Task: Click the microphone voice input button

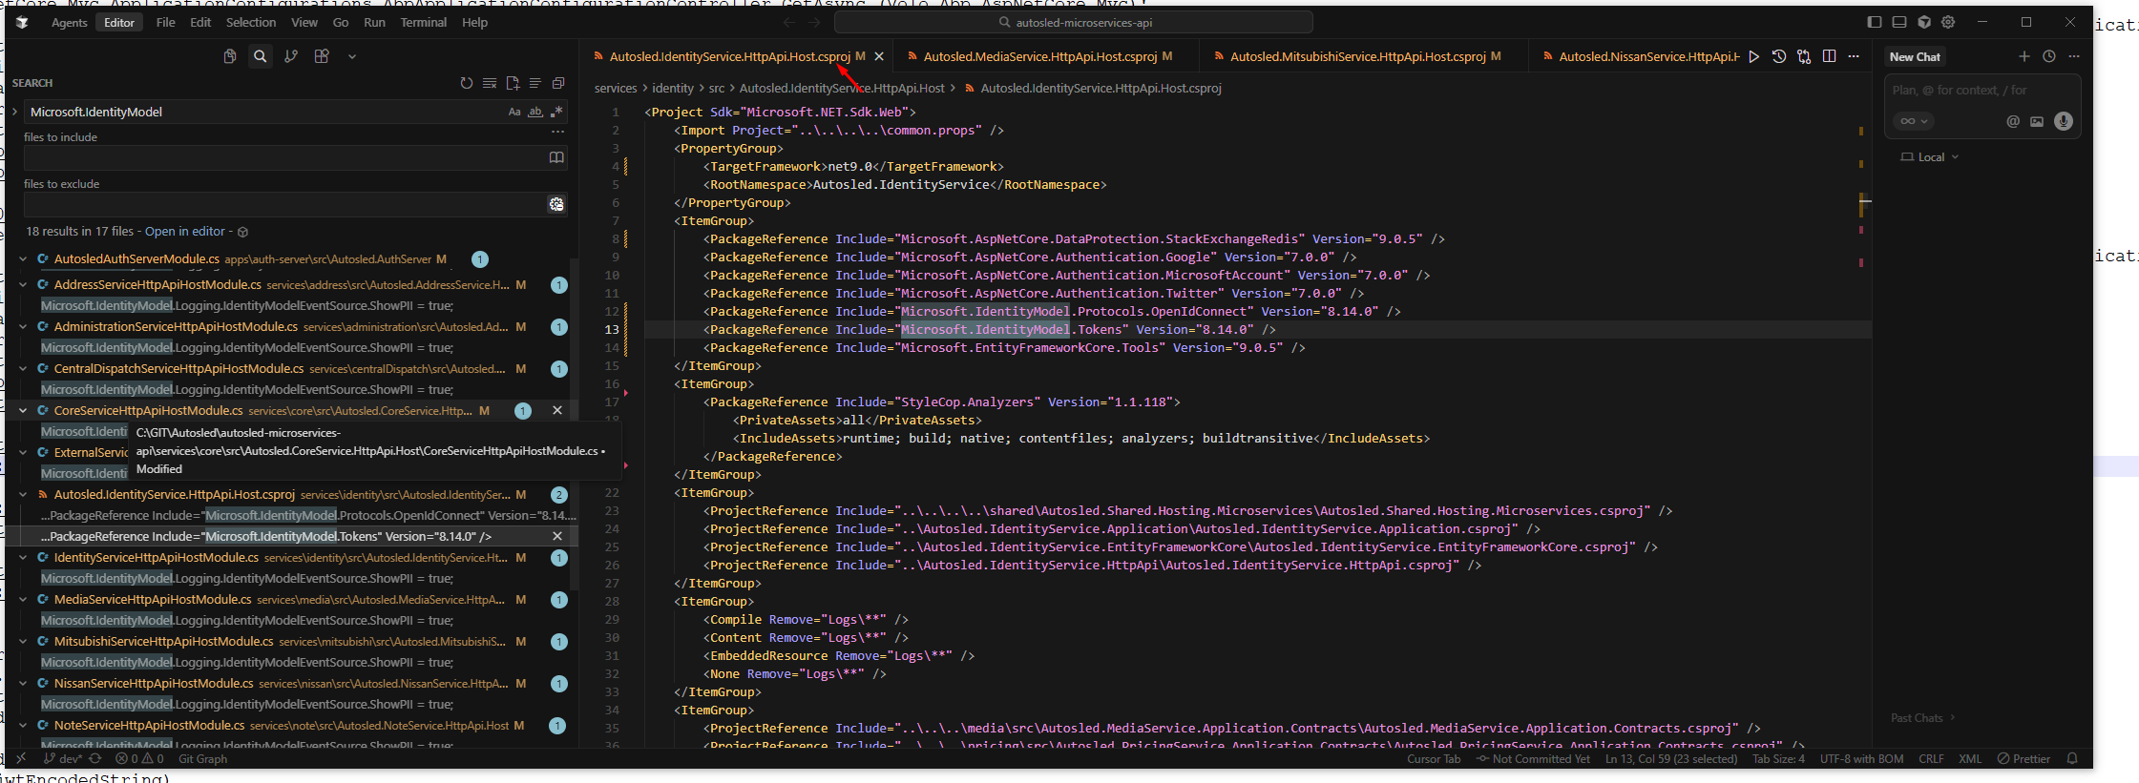Action: click(2064, 121)
